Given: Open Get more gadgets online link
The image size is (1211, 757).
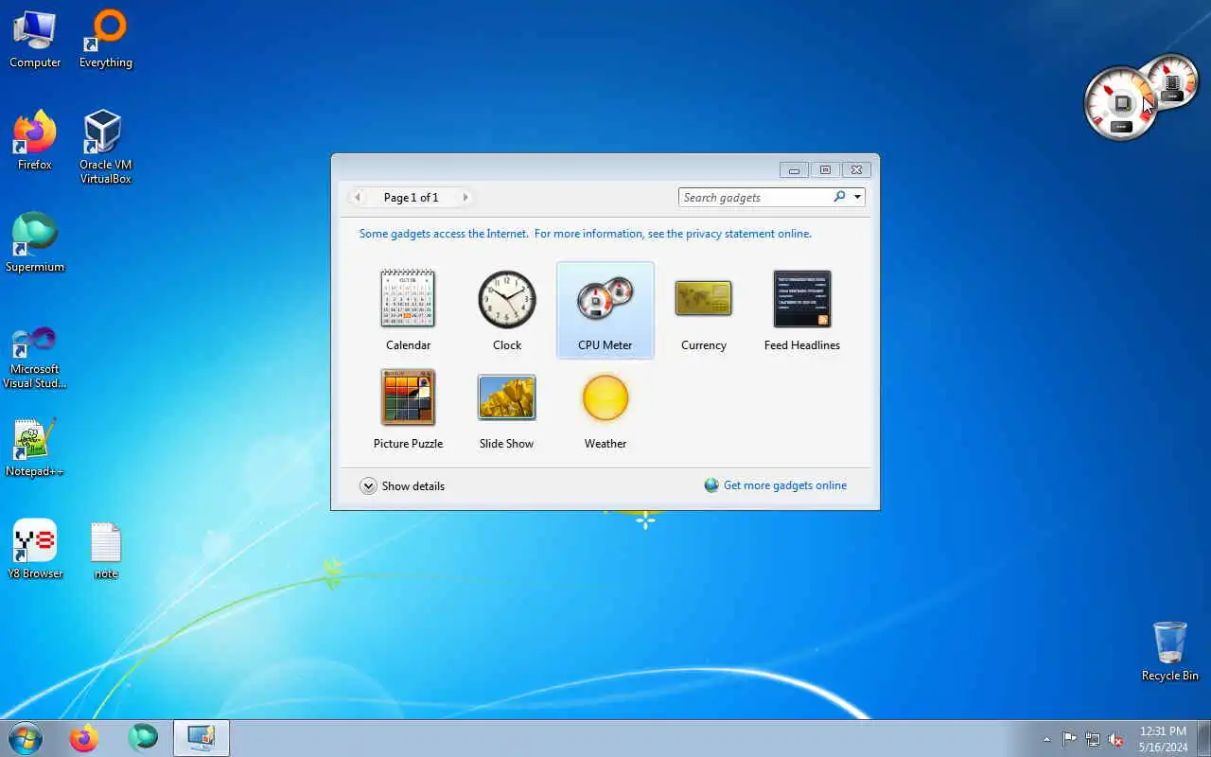Looking at the screenshot, I should click(785, 485).
